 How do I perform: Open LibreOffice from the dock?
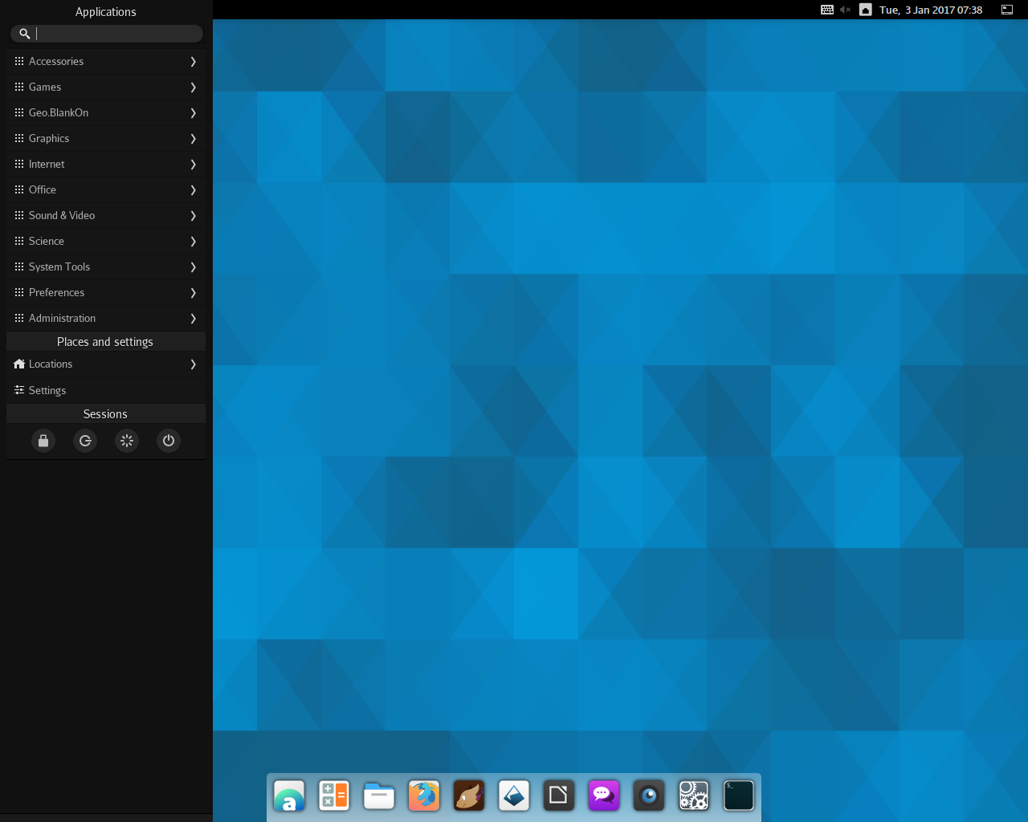coord(558,796)
